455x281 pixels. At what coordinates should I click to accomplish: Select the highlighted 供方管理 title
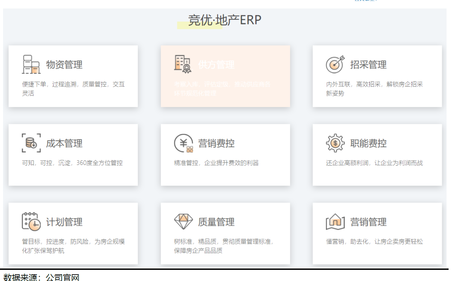216,65
